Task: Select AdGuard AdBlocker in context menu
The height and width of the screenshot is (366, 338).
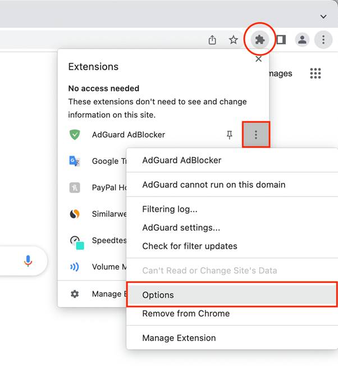Action: [x=232, y=160]
